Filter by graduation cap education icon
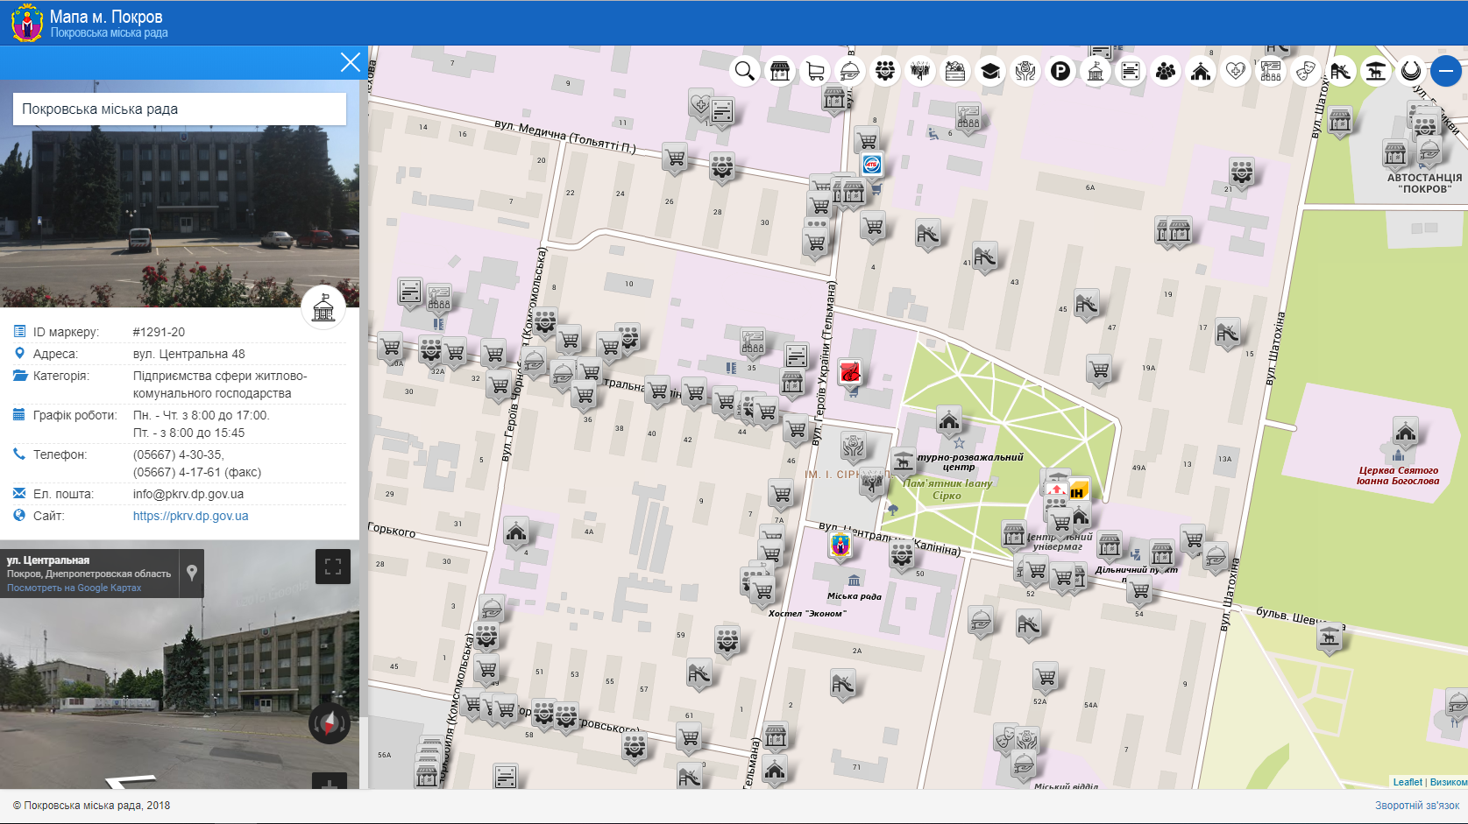This screenshot has width=1468, height=824. click(990, 71)
